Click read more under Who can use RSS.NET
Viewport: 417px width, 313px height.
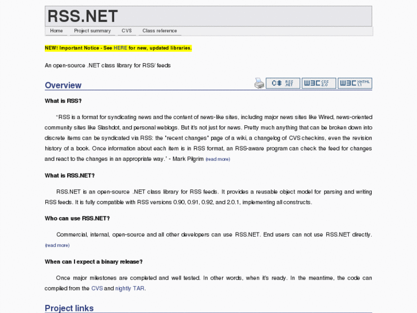(x=57, y=245)
